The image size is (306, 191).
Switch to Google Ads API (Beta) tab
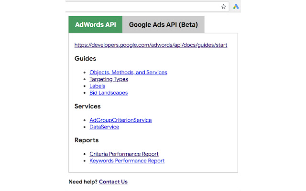click(x=164, y=24)
